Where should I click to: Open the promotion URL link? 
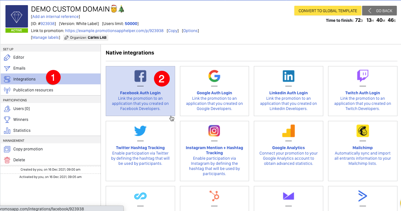pyautogui.click(x=114, y=31)
